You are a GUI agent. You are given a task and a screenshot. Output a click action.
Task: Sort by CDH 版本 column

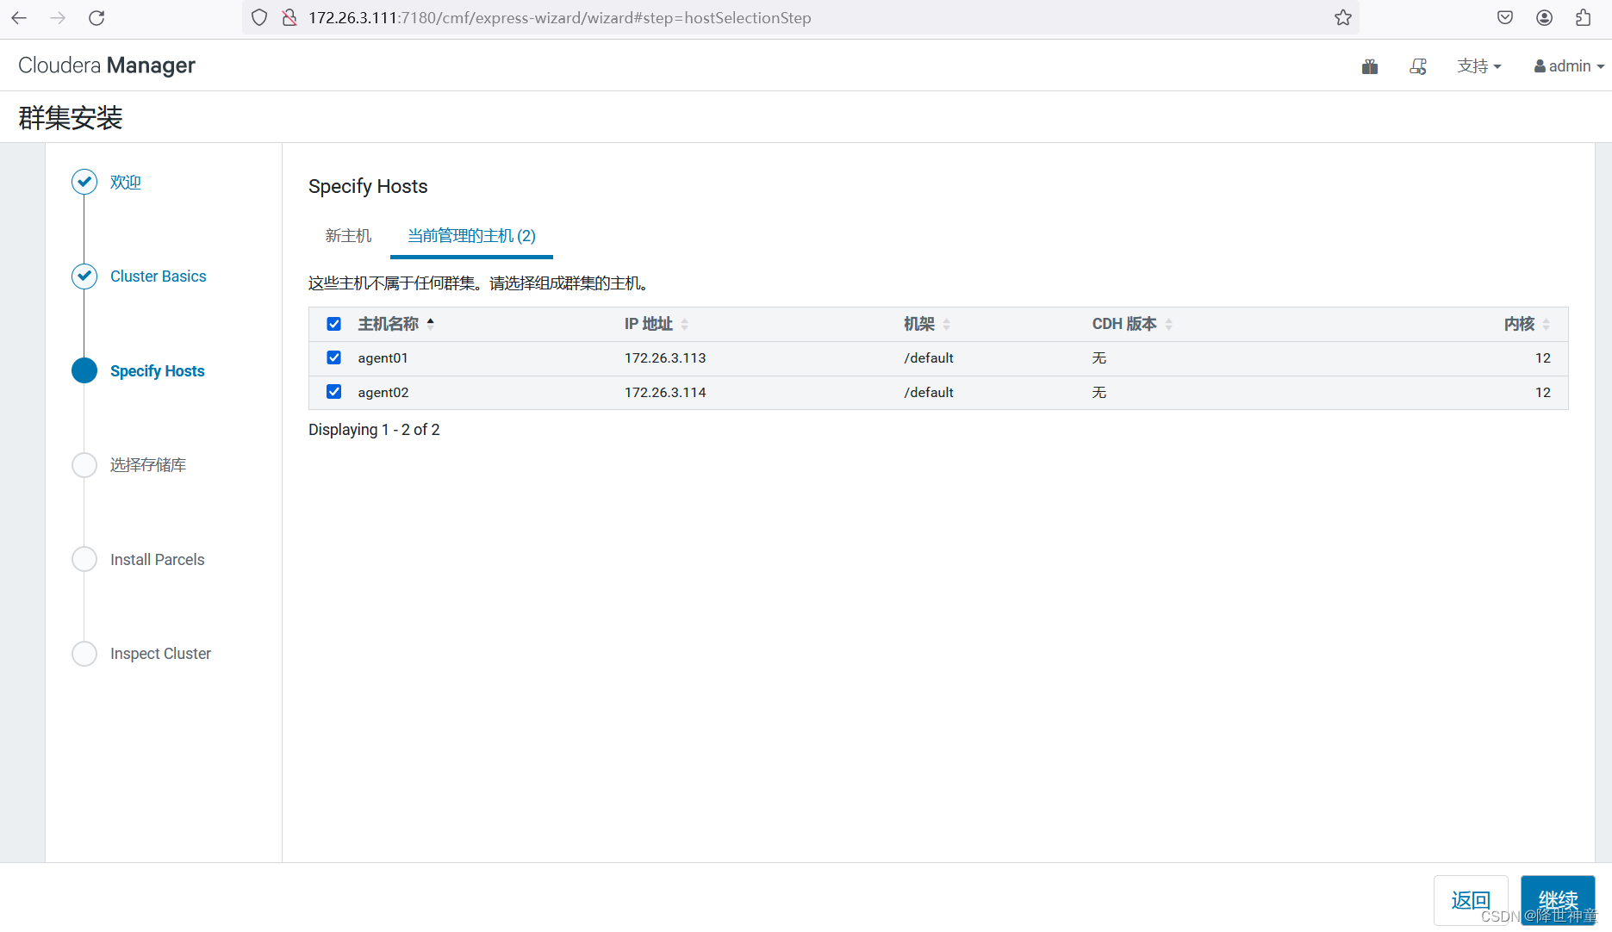(1132, 324)
